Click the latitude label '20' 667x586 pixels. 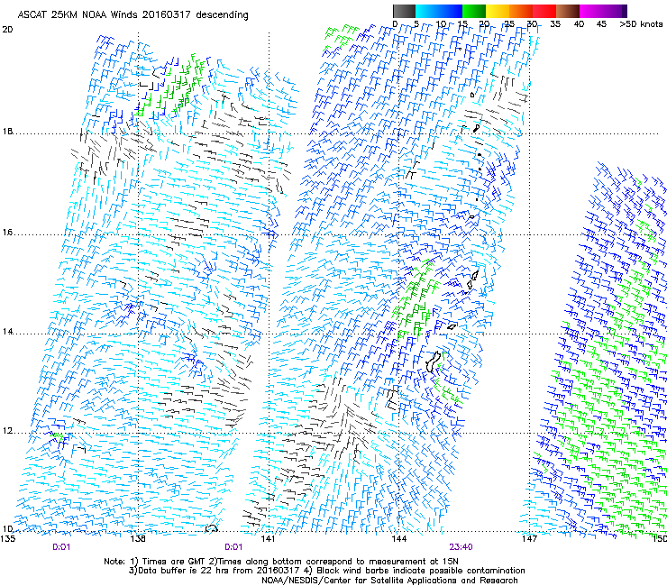pyautogui.click(x=7, y=30)
